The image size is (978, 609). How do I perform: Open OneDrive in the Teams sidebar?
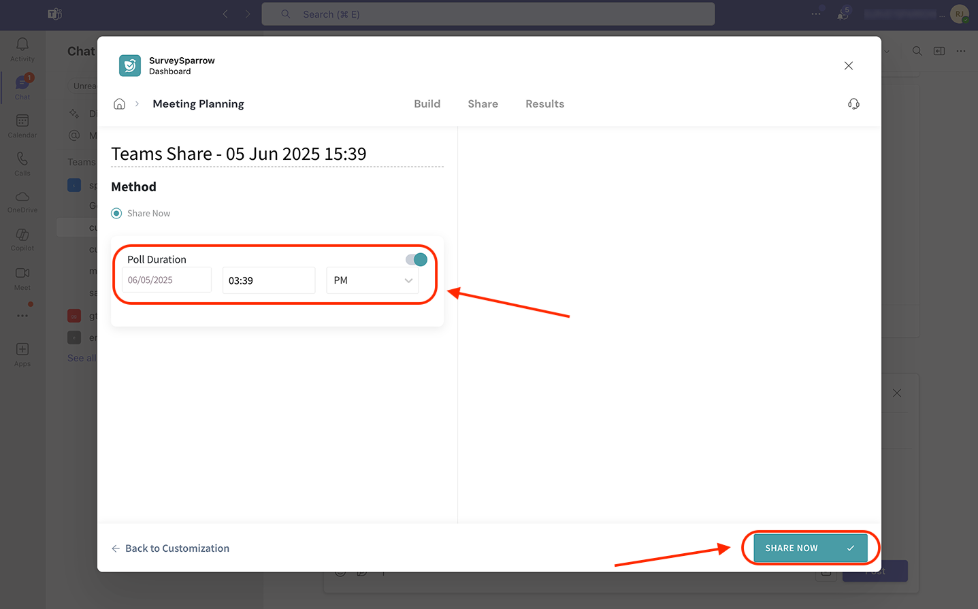click(22, 201)
